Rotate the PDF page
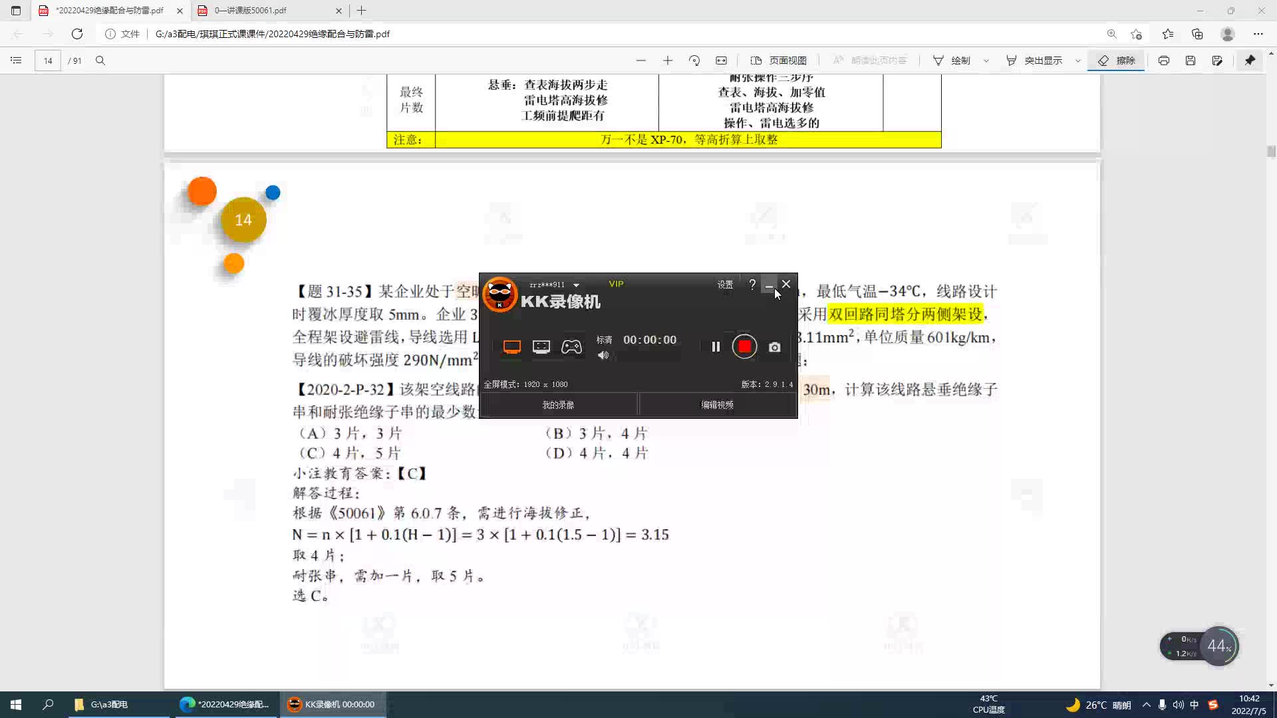The width and height of the screenshot is (1277, 718). click(x=694, y=60)
